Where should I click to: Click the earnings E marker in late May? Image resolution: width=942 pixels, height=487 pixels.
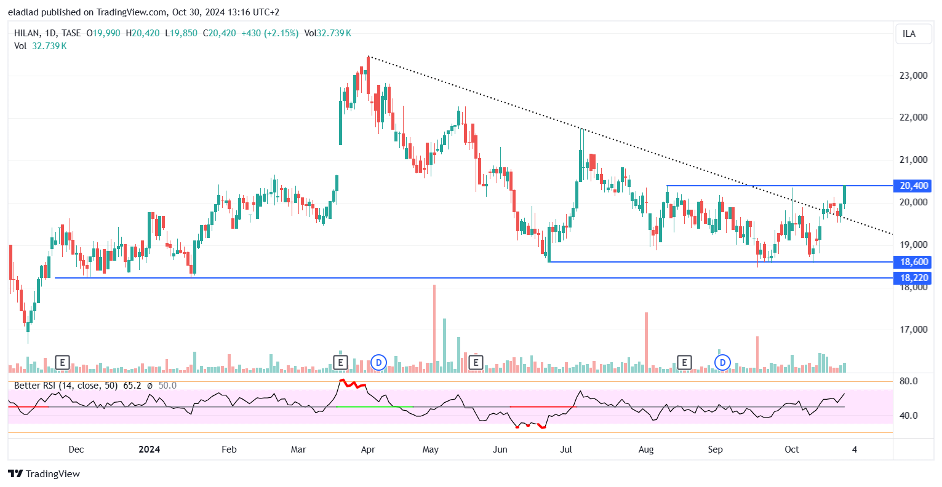pos(476,363)
